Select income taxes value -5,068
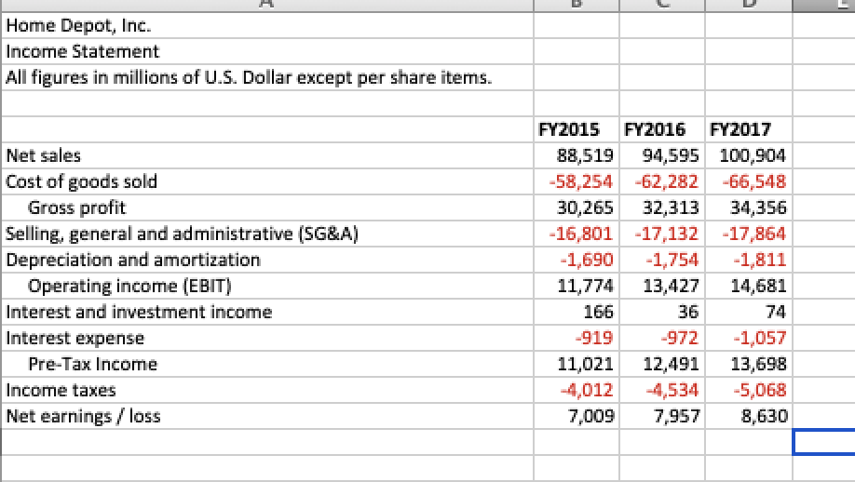This screenshot has height=482, width=855. pyautogui.click(x=748, y=390)
